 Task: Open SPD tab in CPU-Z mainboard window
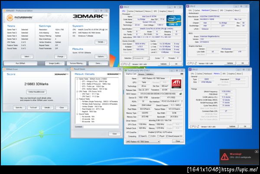coord(222,10)
